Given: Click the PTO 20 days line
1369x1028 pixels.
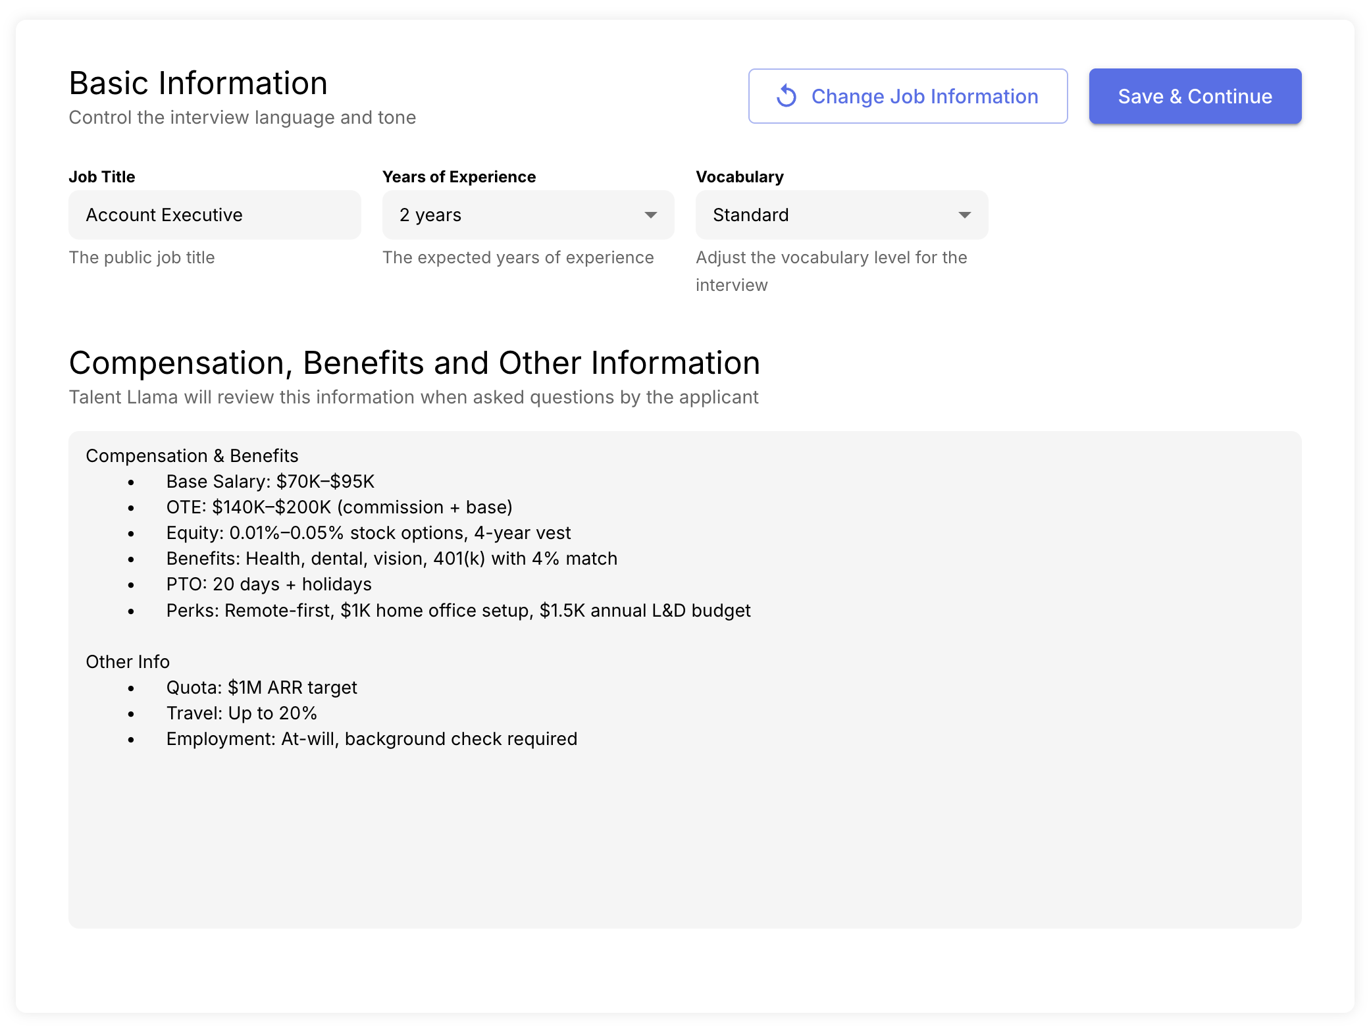Looking at the screenshot, I should (269, 584).
